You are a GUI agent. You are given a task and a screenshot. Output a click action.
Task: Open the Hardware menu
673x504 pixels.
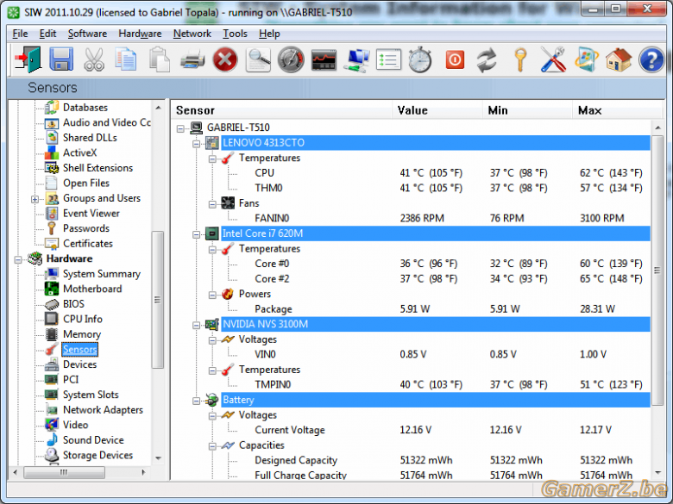(140, 34)
